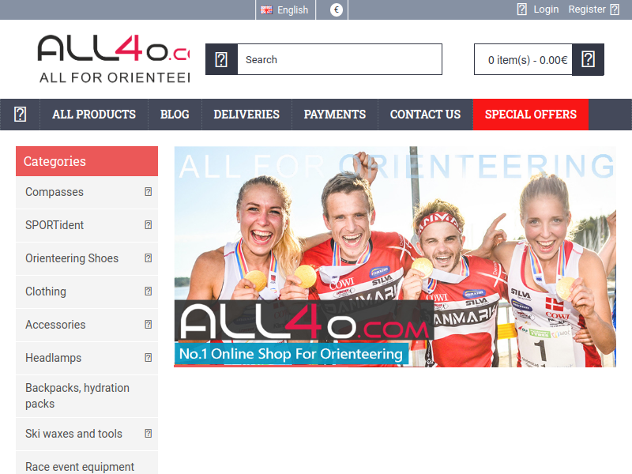This screenshot has width=632, height=474.
Task: Click the Register link
Action: click(587, 9)
